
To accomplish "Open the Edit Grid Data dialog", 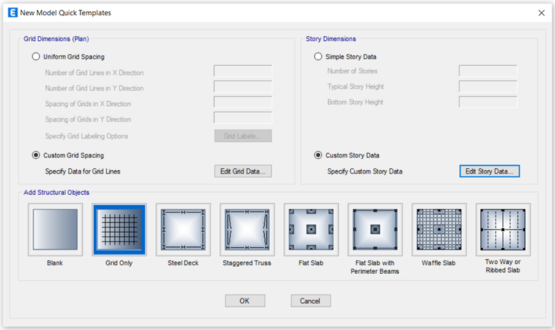I will (x=242, y=171).
